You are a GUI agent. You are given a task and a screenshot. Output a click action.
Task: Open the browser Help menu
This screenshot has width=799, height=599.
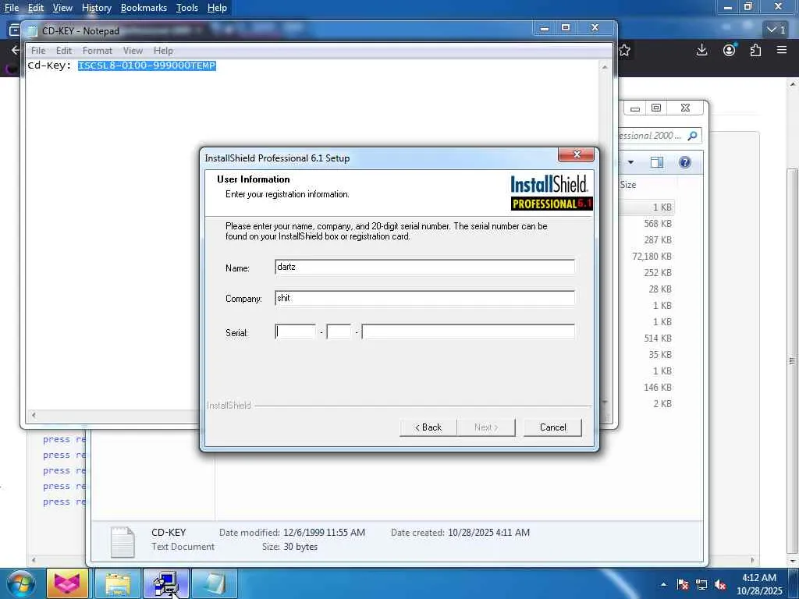[x=217, y=8]
